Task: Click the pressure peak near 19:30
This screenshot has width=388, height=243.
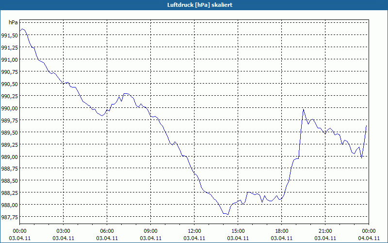Action: click(304, 109)
